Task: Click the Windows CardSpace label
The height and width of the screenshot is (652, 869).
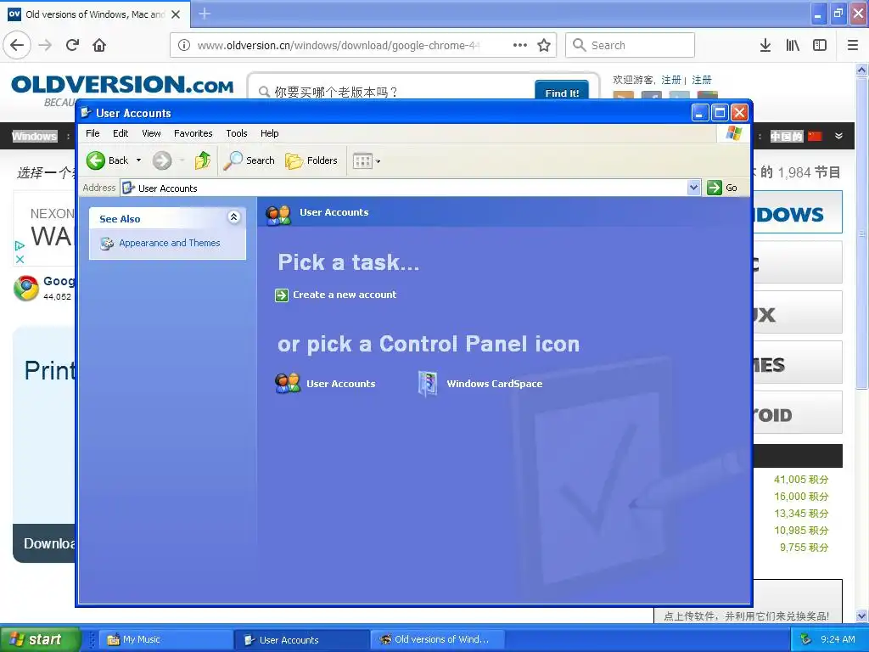Action: point(495,384)
